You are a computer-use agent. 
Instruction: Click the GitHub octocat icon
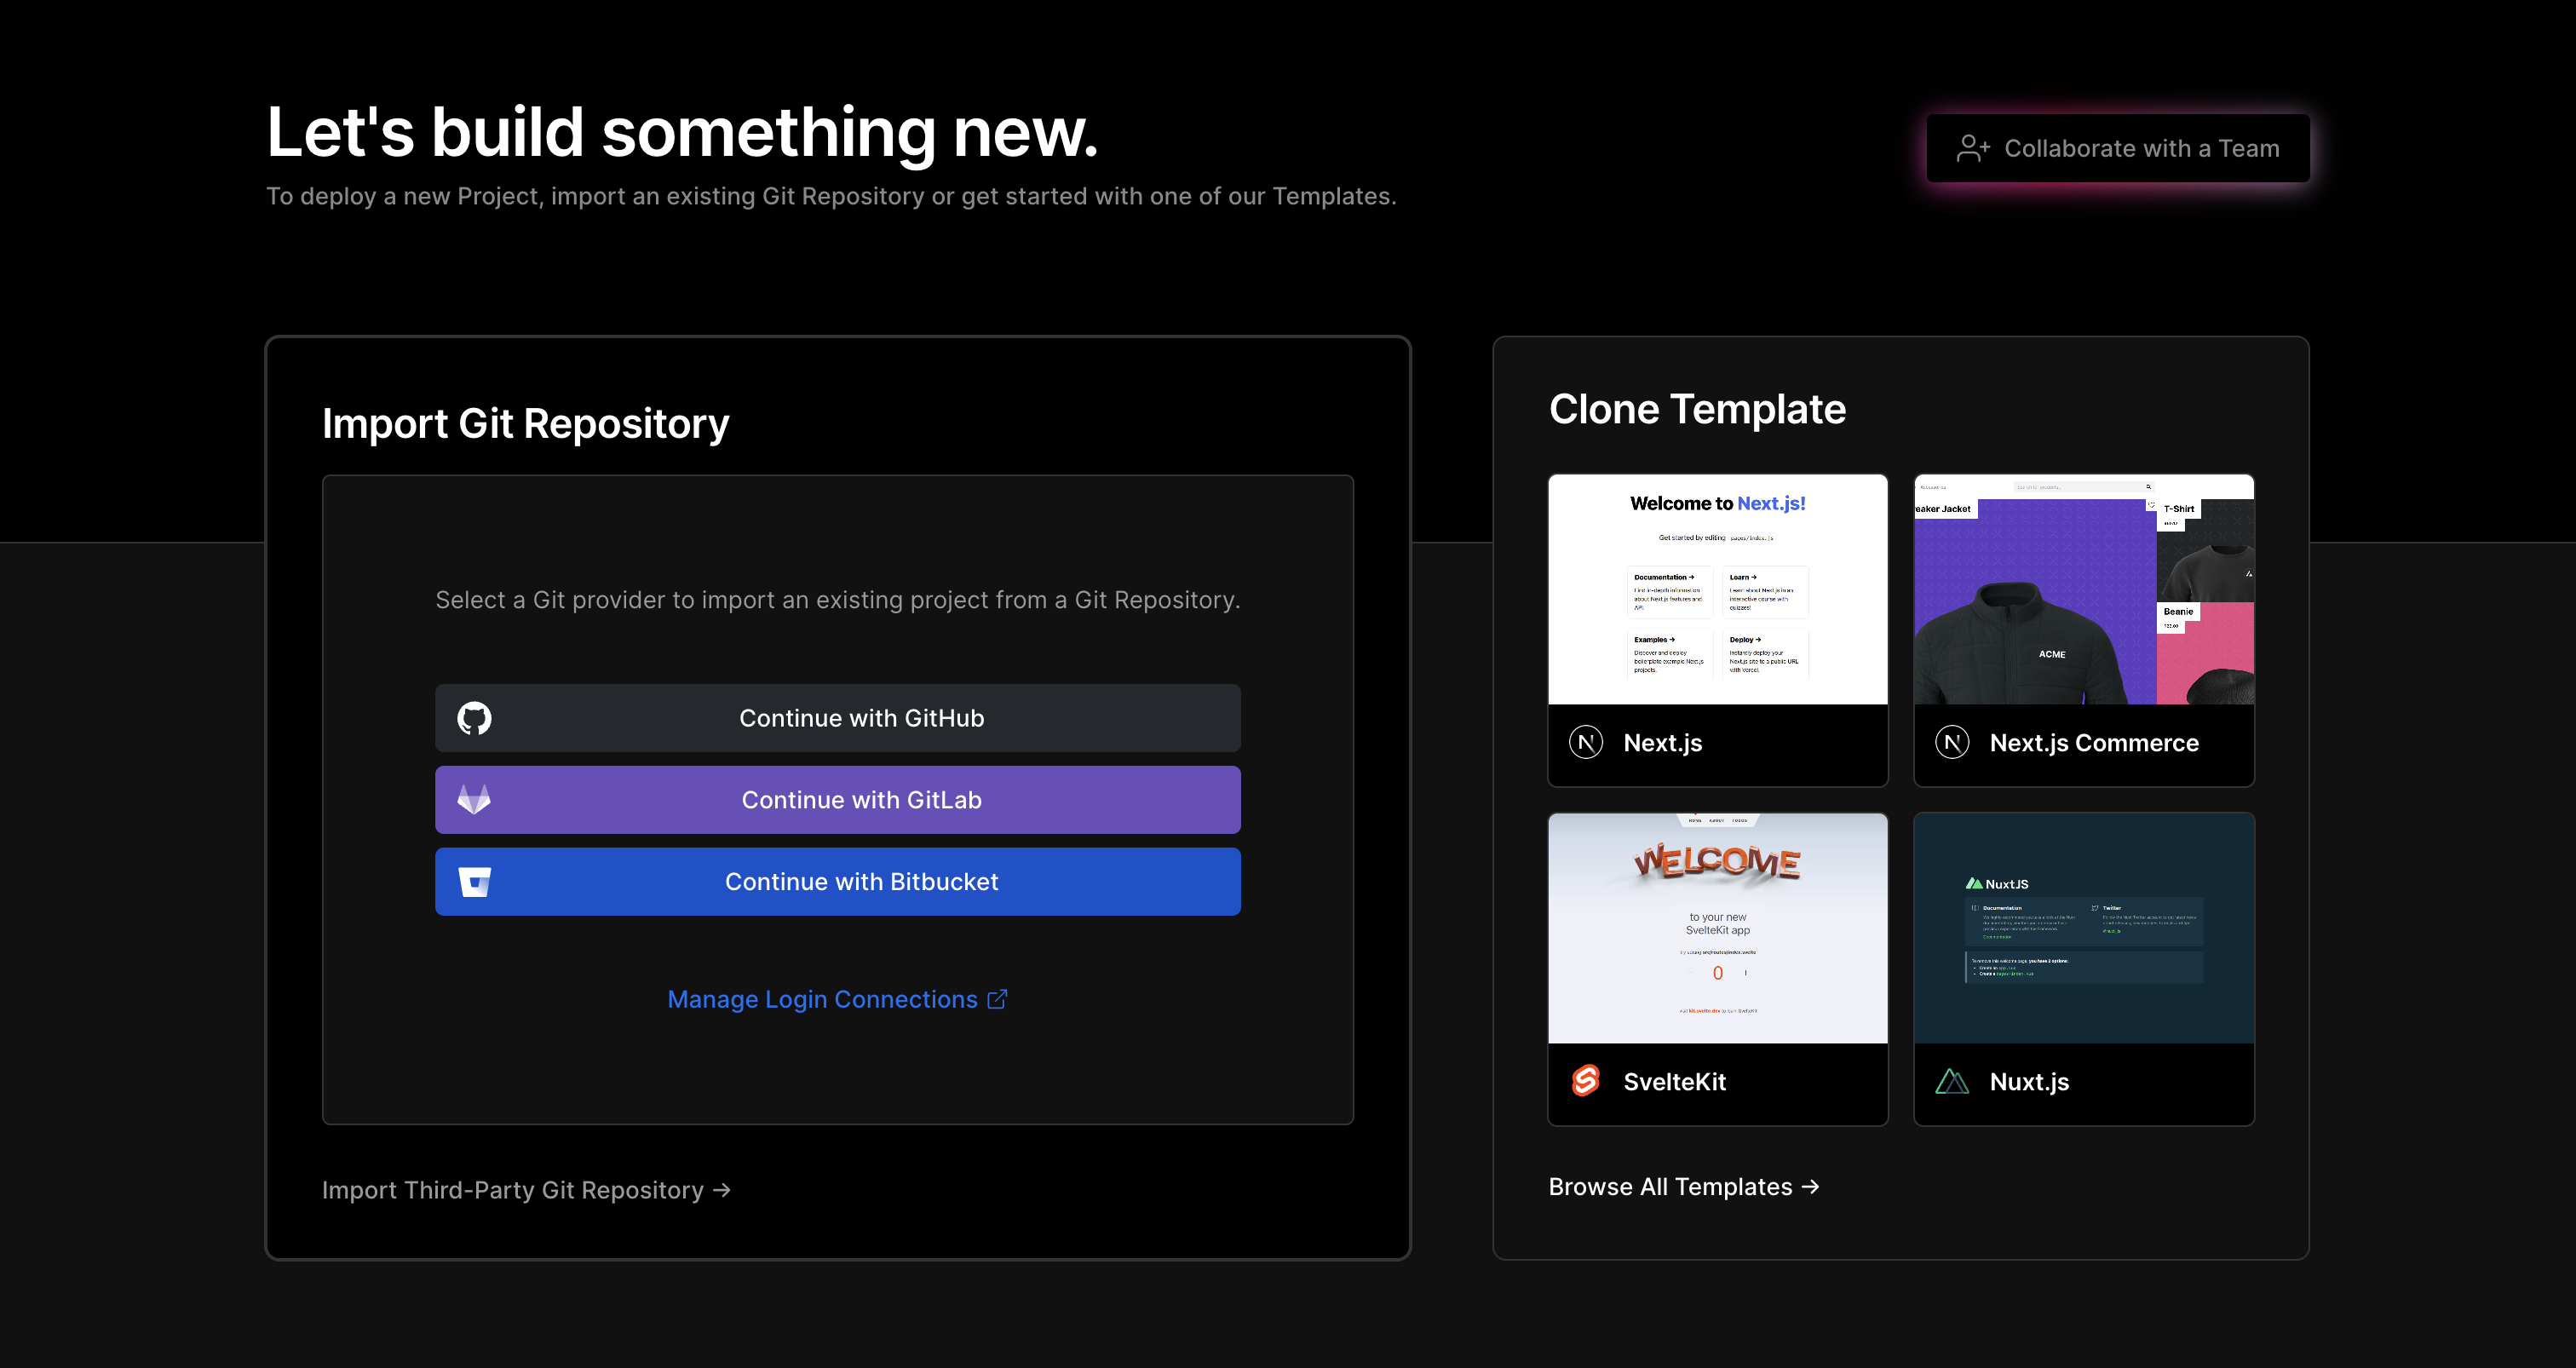pos(474,718)
